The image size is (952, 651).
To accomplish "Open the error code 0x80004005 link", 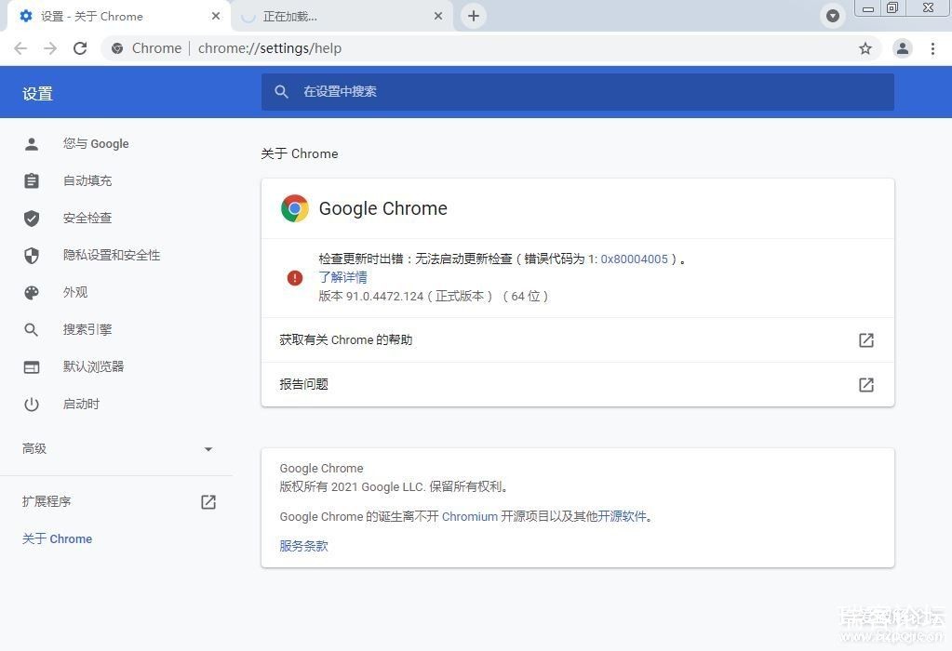I will tap(634, 259).
